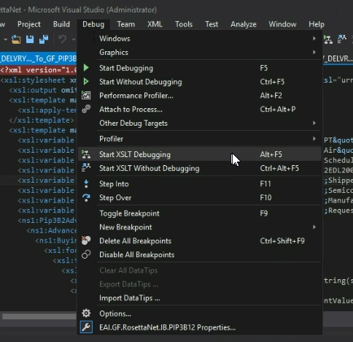The image size is (353, 342).
Task: Choose Start XSLT Without Debugging entry
Action: [x=200, y=168]
